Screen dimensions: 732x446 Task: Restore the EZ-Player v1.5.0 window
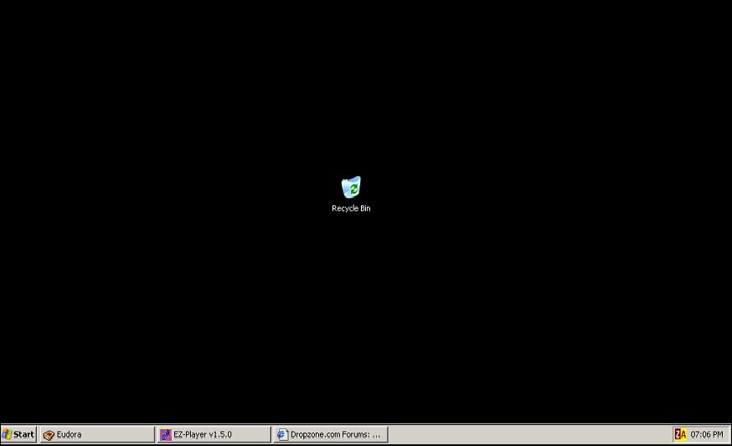pyautogui.click(x=214, y=434)
